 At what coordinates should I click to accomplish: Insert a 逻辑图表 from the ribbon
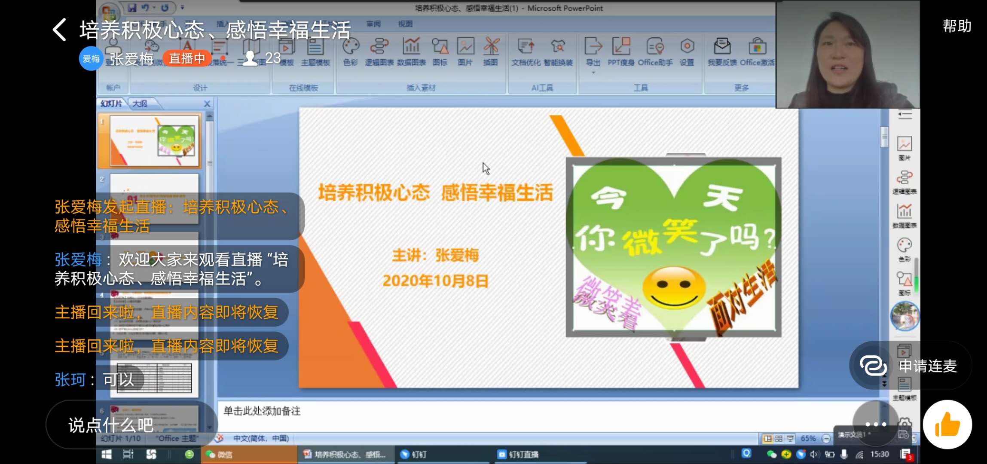(379, 52)
